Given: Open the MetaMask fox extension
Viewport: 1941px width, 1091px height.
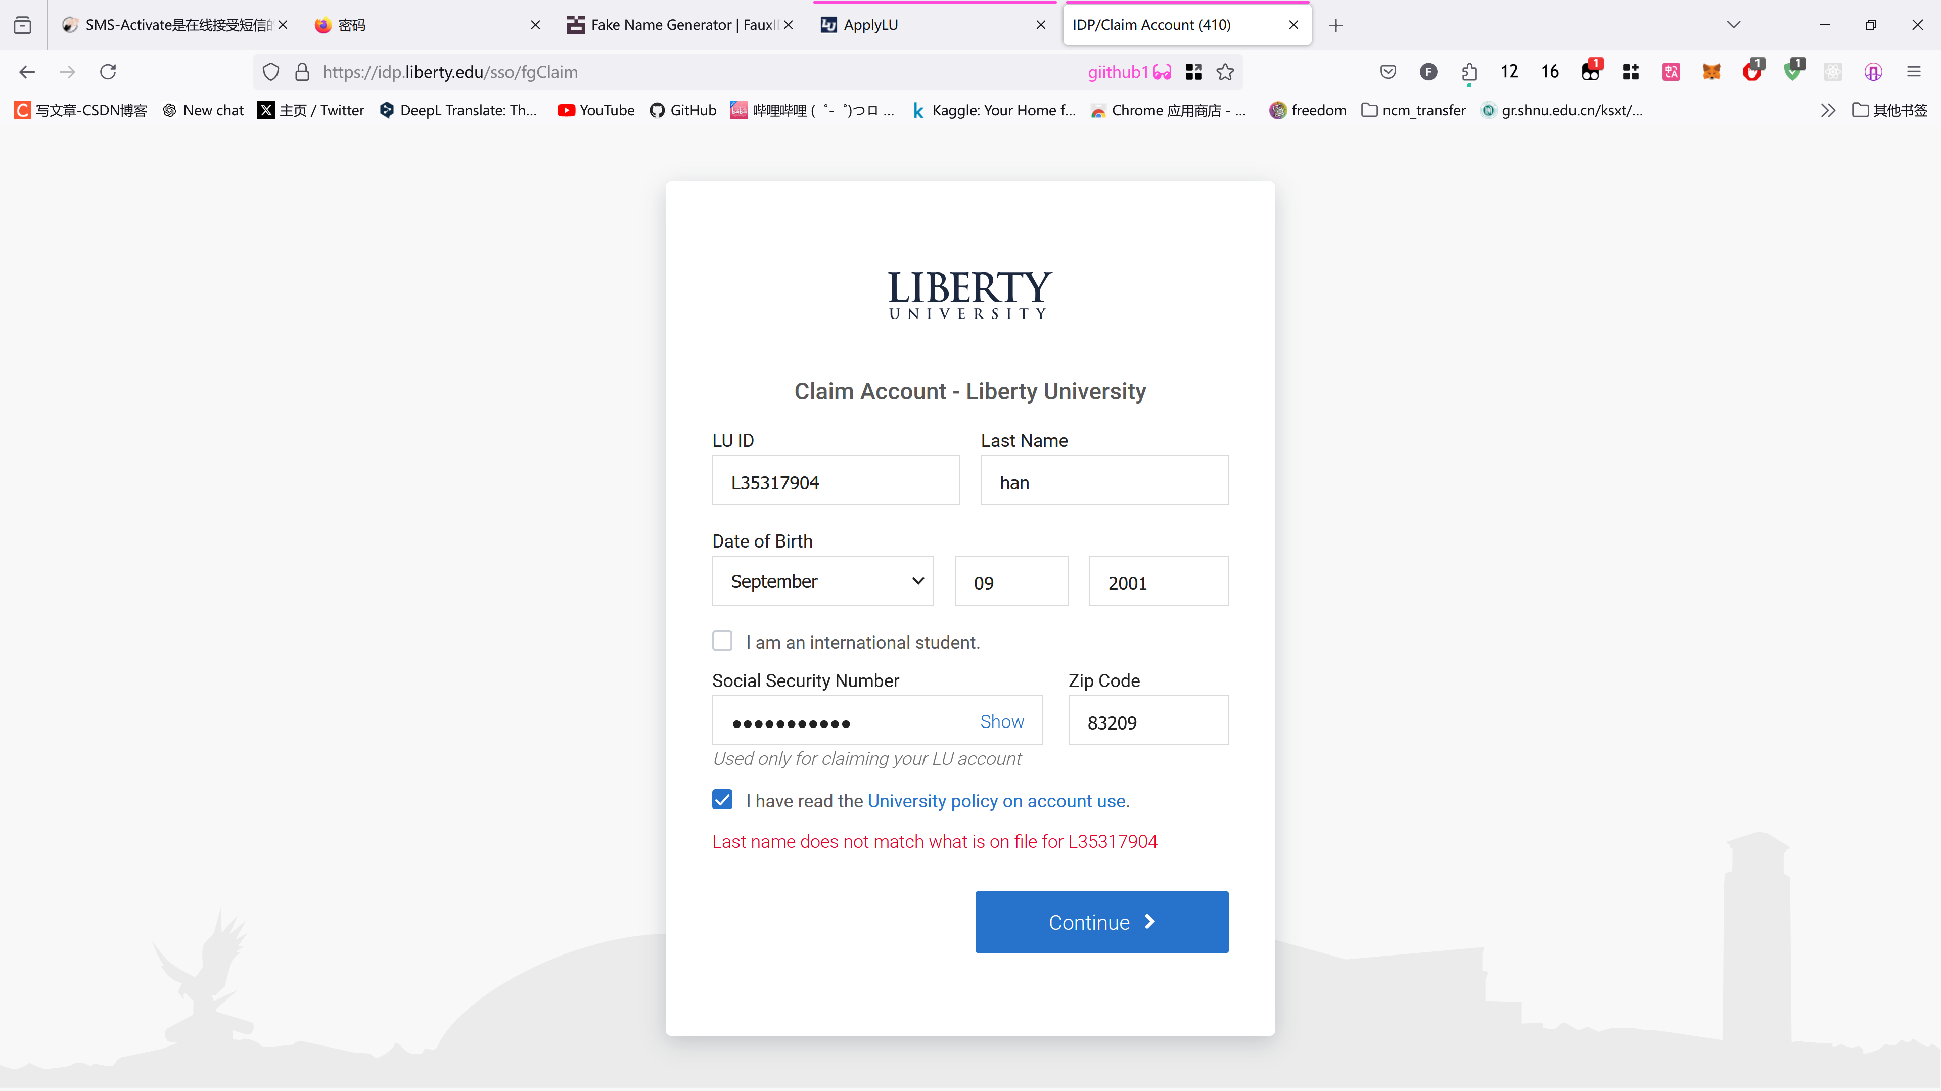Looking at the screenshot, I should (1712, 72).
